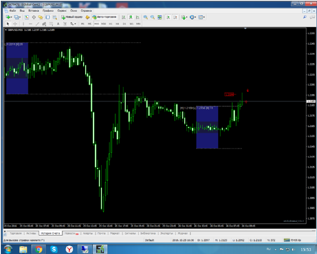Image resolution: width=317 pixels, height=254 pixels.
Task: Open Skype from the taskbar
Action: click(54, 249)
